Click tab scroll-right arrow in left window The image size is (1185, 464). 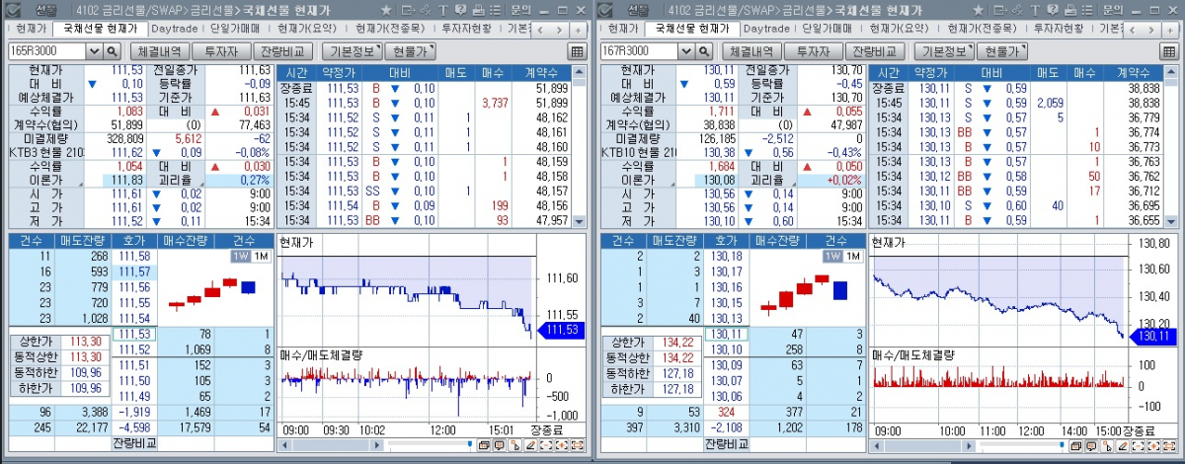click(x=559, y=30)
